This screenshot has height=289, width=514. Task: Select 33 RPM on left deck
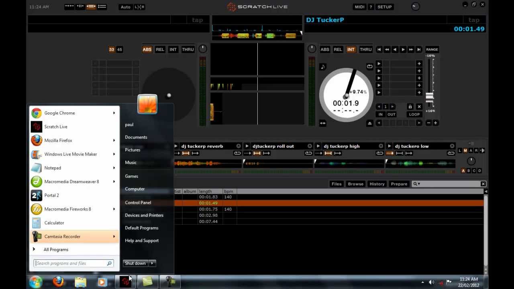(112, 50)
